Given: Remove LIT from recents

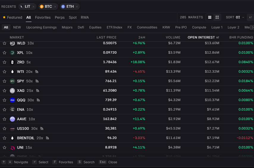Looking at the screenshot, I should pos(33,7).
